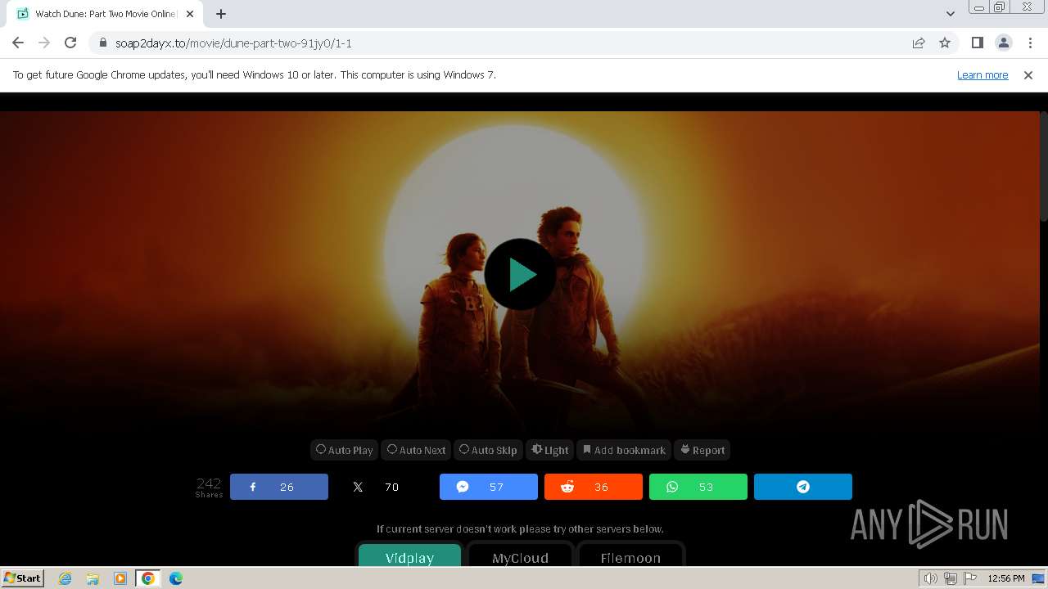Open a new browser tab
This screenshot has width=1048, height=589.
[221, 14]
